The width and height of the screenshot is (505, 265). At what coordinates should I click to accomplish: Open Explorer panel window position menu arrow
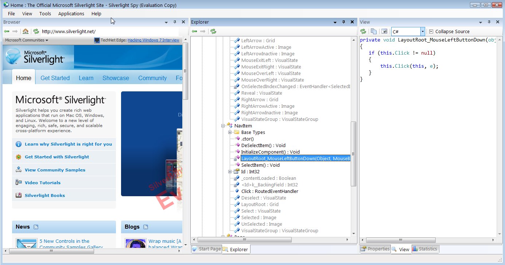pyautogui.click(x=335, y=22)
